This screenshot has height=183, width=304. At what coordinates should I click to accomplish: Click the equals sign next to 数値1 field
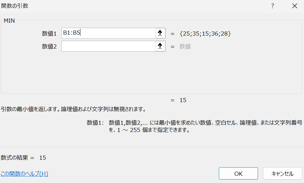[172, 33]
